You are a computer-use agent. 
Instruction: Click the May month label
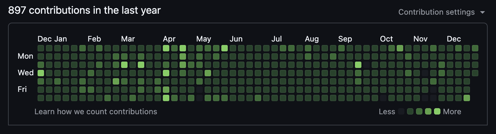(204, 39)
